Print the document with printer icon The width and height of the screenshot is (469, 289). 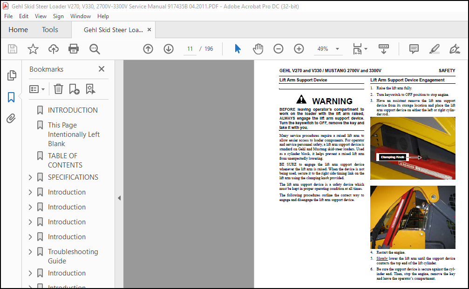74,49
